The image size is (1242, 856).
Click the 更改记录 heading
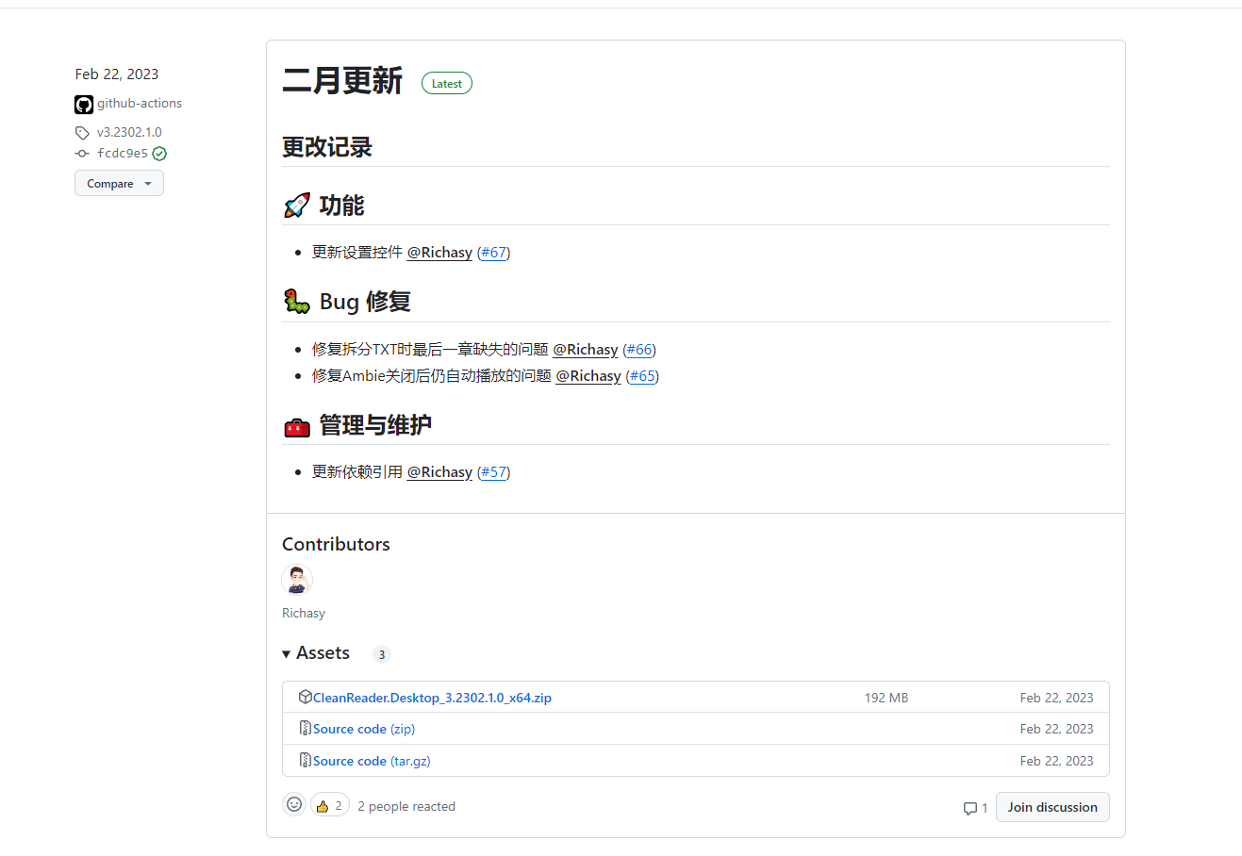tap(327, 147)
